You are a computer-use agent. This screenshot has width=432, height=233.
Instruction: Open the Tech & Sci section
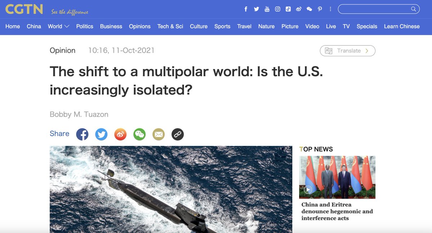[170, 26]
